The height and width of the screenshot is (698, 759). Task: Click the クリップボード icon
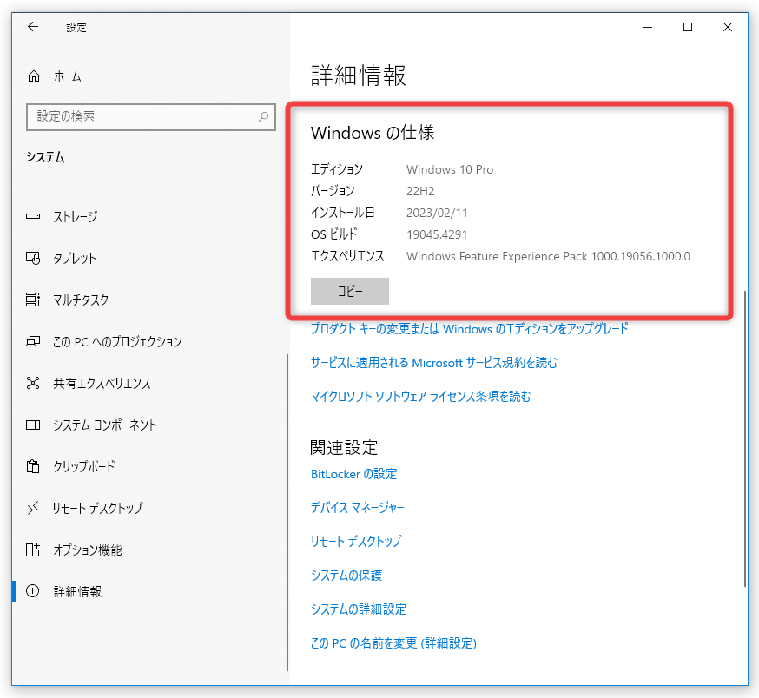click(33, 466)
